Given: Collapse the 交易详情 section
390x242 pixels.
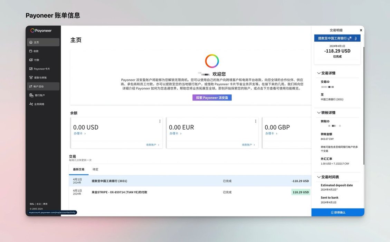Looking at the screenshot, I should (x=318, y=73).
